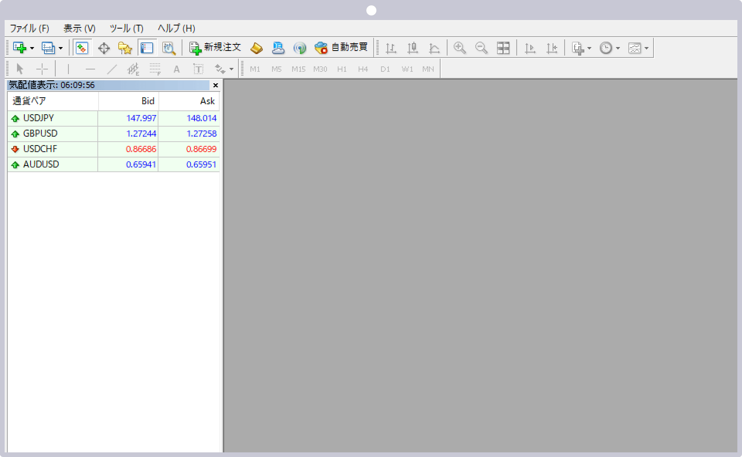This screenshot has width=742, height=457.
Task: Select the MN timeframe
Action: click(x=428, y=69)
